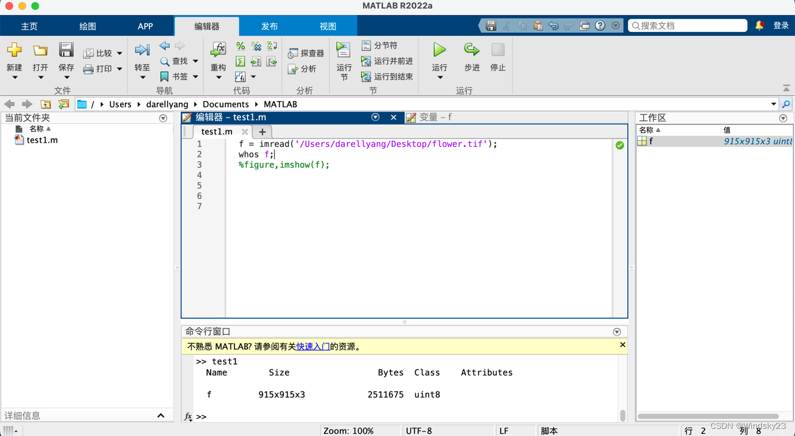
Task: Select the APP ribbon tab
Action: pyautogui.click(x=145, y=26)
